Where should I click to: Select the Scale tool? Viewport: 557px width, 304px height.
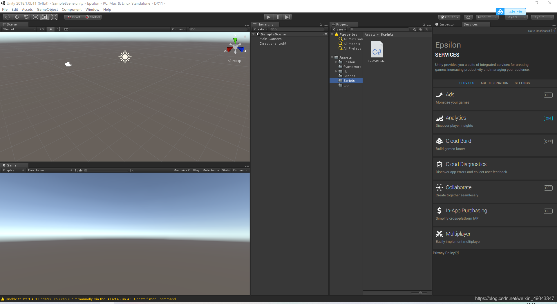(x=35, y=17)
